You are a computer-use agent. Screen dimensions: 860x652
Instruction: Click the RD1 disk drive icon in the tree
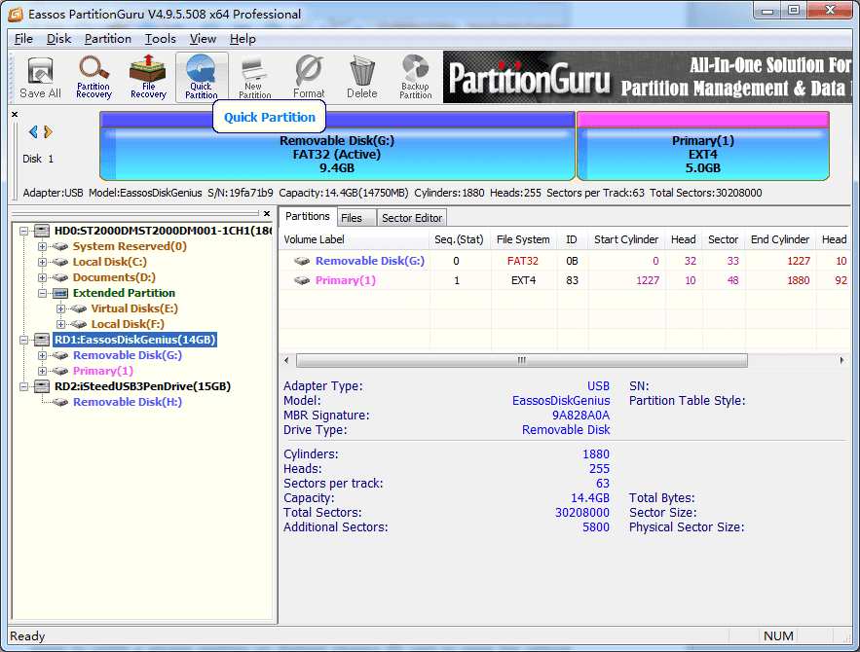pos(42,340)
